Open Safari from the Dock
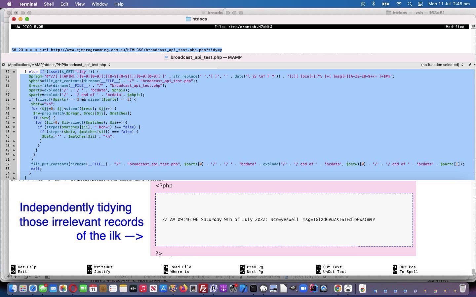 click(x=33, y=288)
